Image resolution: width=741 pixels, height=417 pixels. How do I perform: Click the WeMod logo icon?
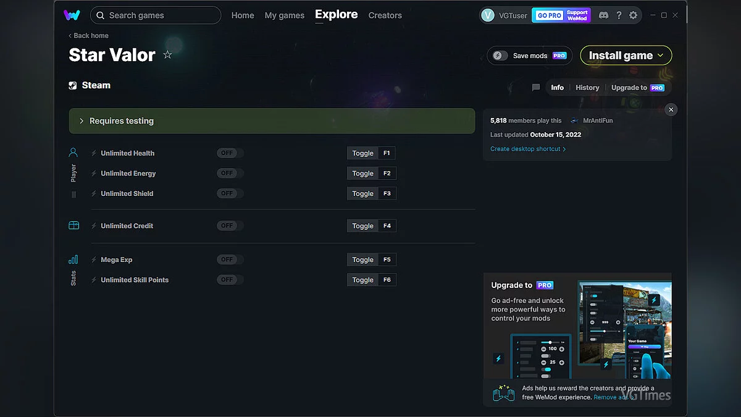point(72,15)
